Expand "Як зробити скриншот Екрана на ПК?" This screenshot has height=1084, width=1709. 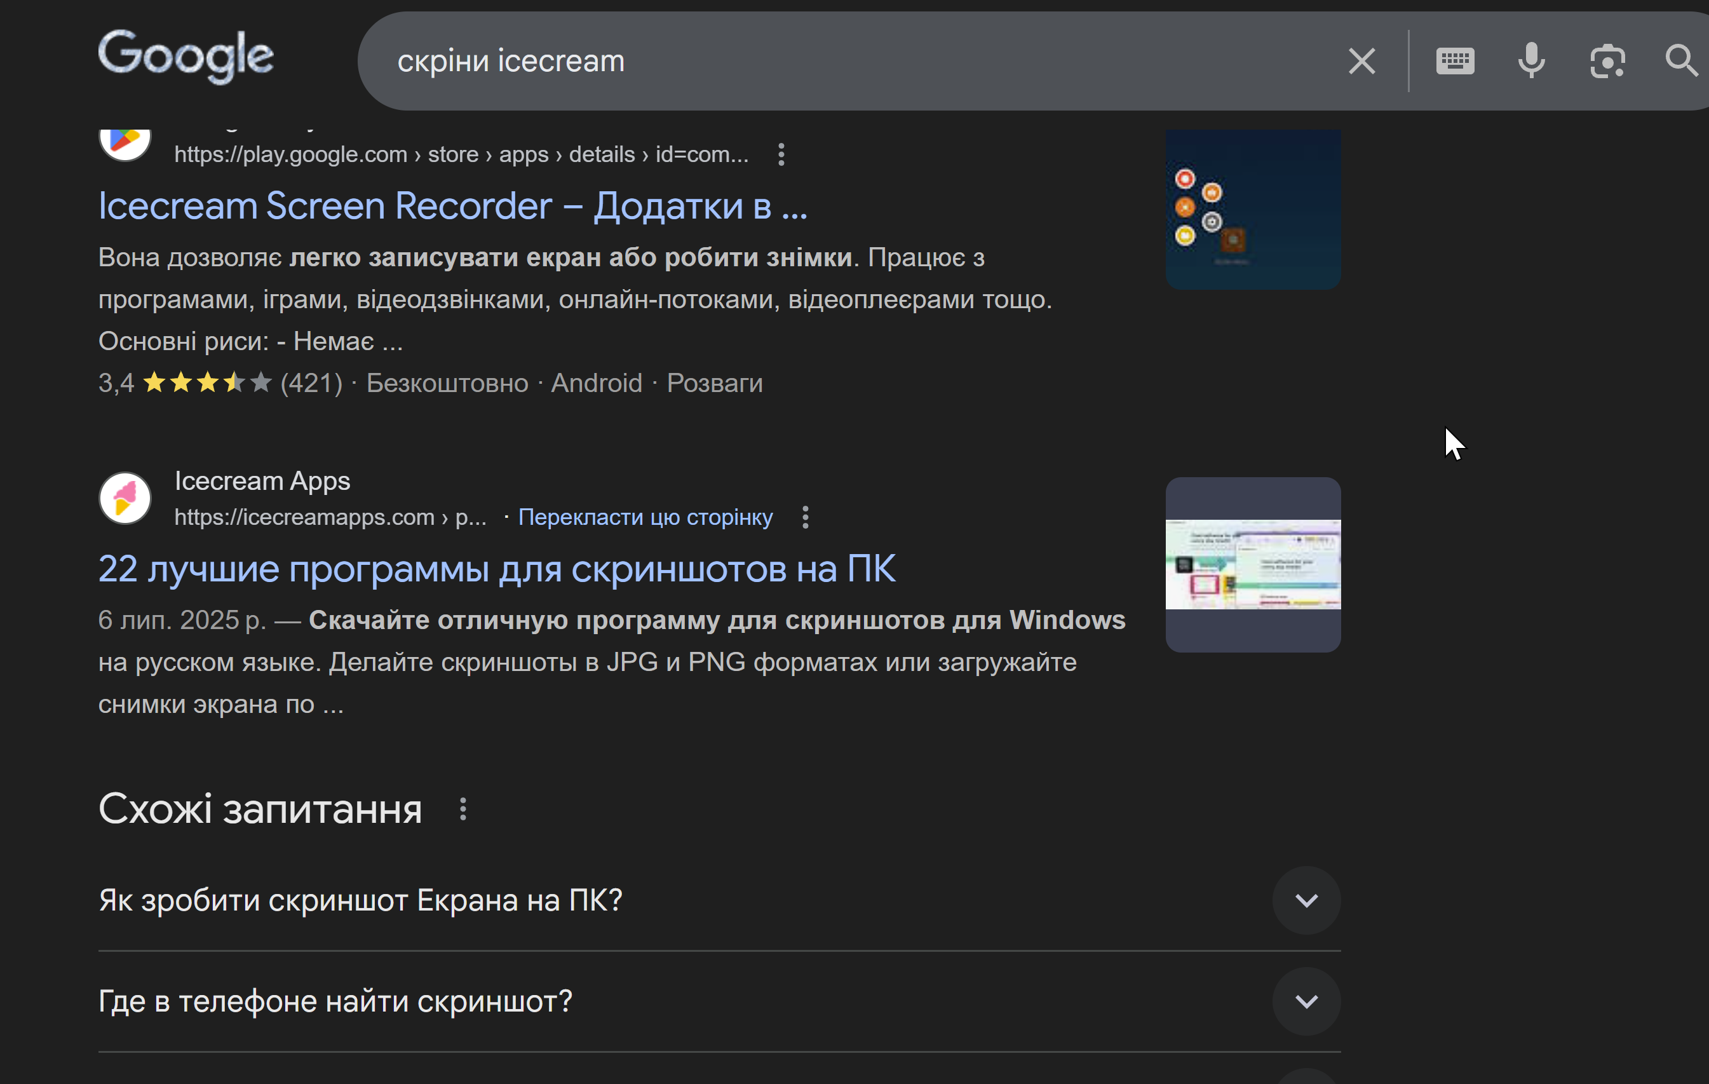pos(360,900)
